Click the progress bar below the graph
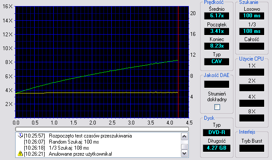 click(x=102, y=129)
